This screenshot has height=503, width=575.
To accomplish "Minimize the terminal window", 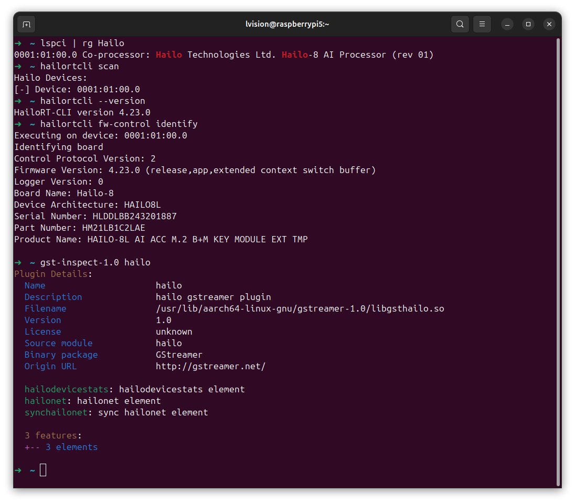I will point(507,24).
